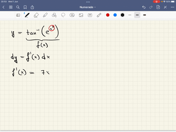
Task: Select the Pen tool
Action: (x=27, y=15)
